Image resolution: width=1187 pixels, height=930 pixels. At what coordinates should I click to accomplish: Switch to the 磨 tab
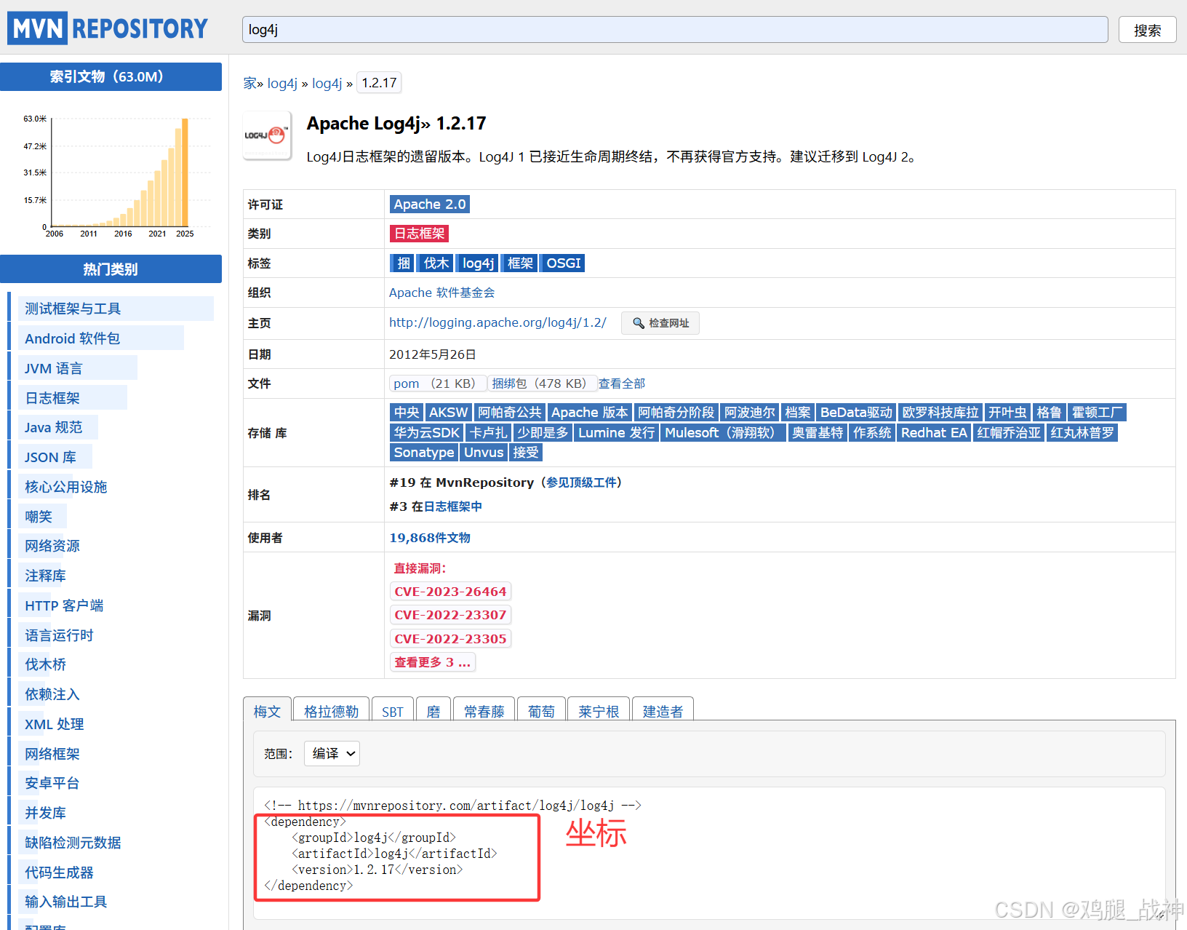click(x=433, y=711)
